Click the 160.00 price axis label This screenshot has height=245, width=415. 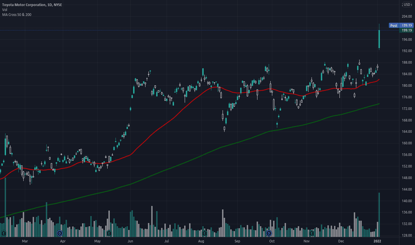pyautogui.click(x=407, y=143)
